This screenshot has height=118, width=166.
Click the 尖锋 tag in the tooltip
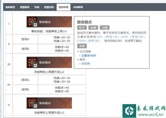(105, 28)
